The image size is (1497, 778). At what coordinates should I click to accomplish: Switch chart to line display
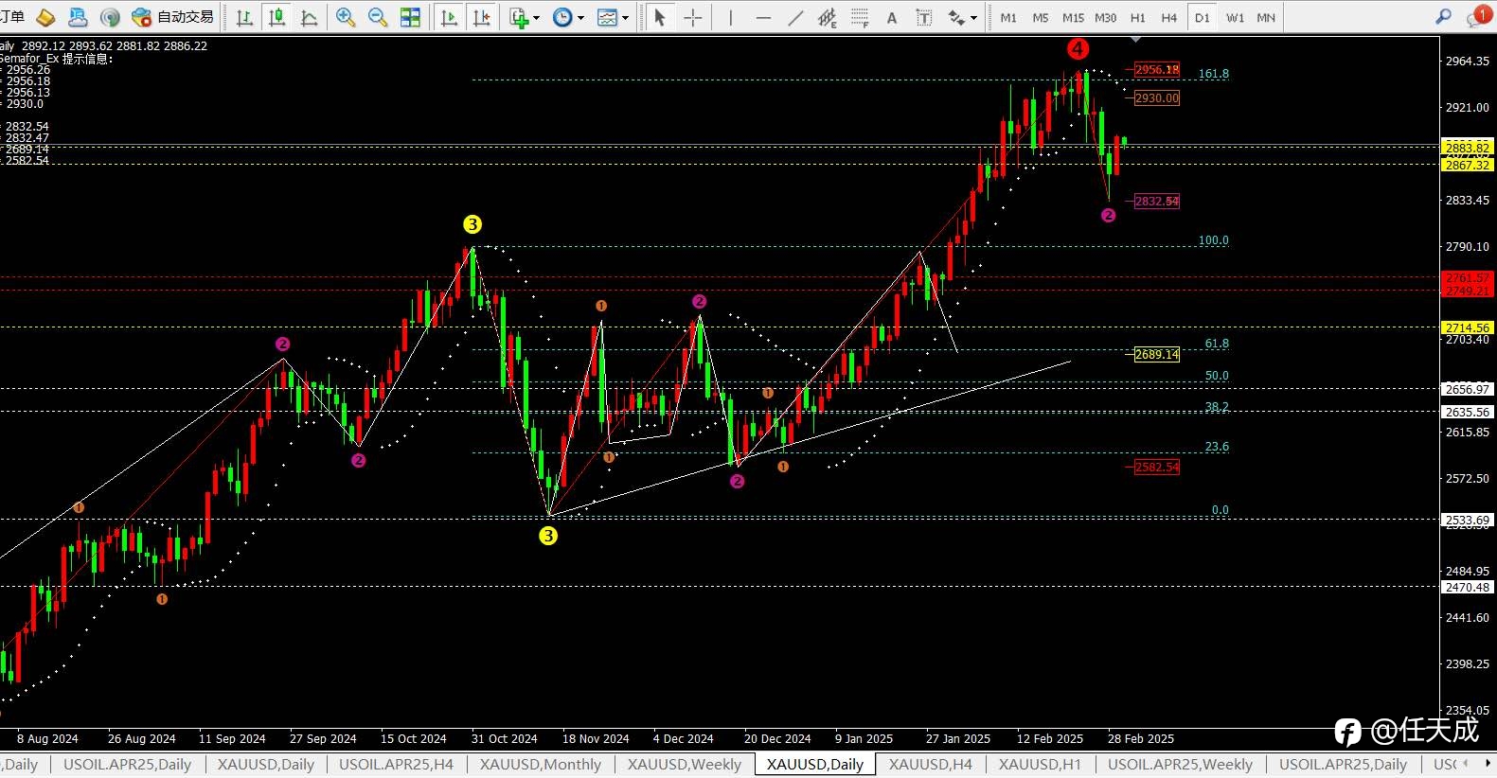click(309, 17)
